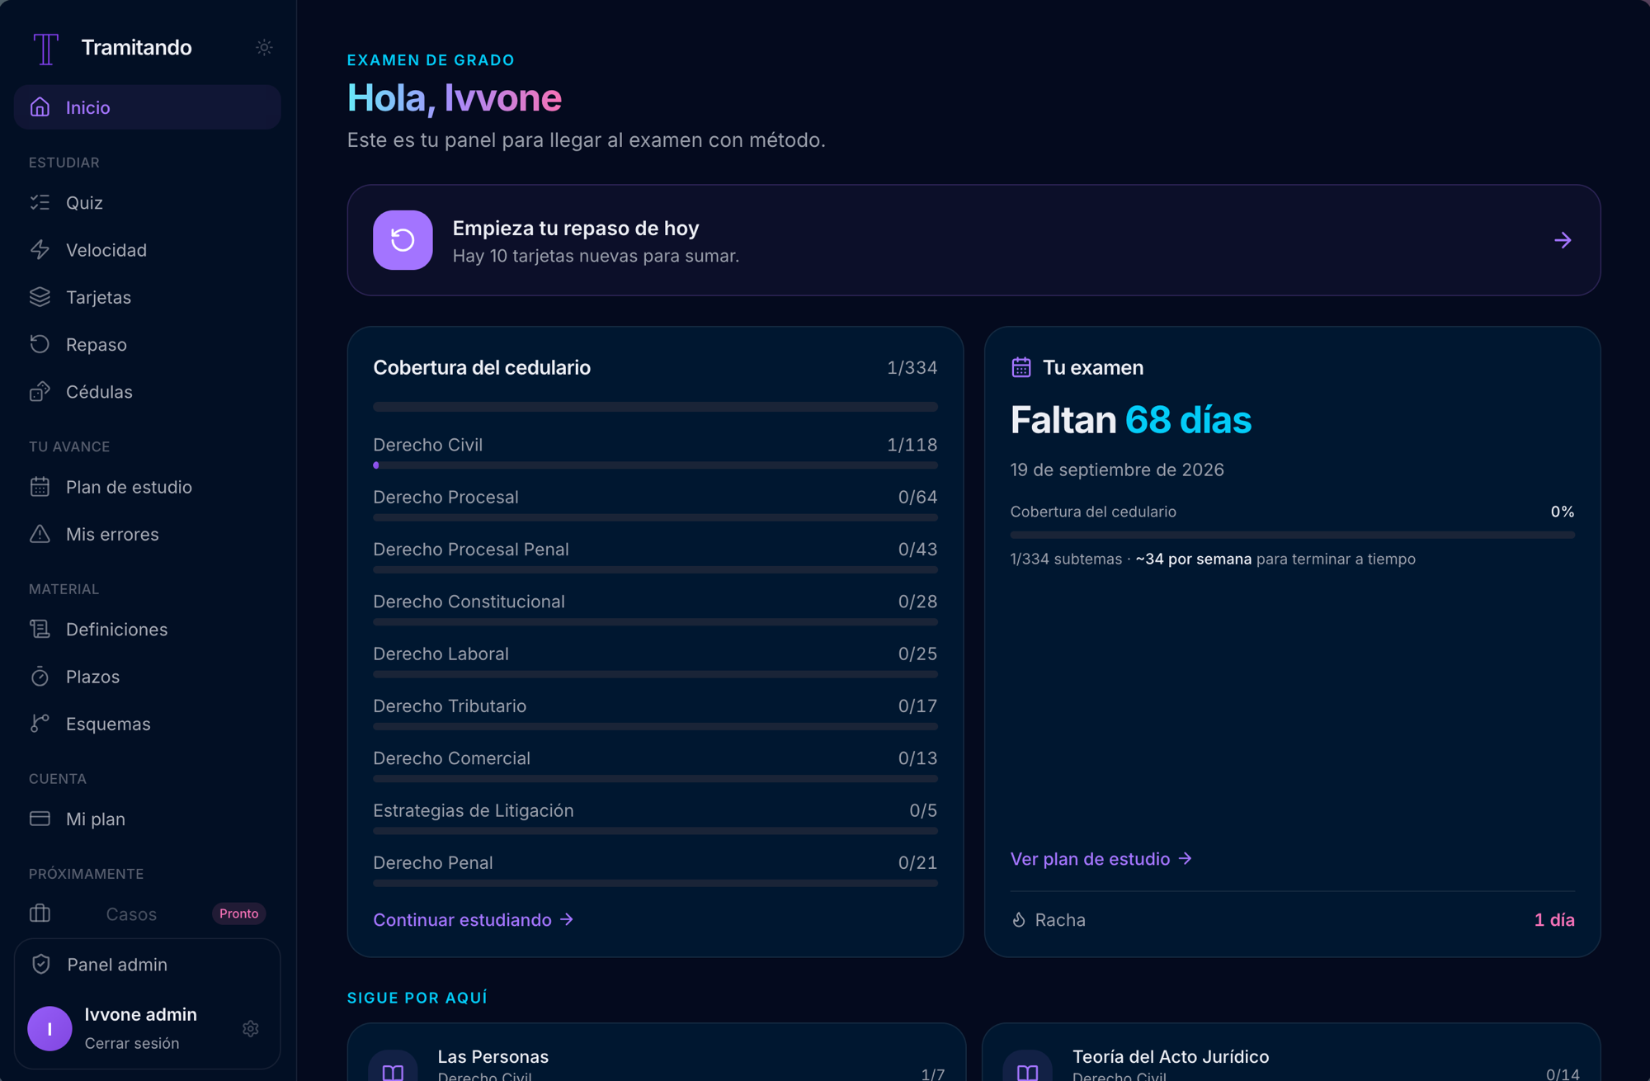Click the Definiciones icon
This screenshot has width=1650, height=1081.
click(40, 629)
